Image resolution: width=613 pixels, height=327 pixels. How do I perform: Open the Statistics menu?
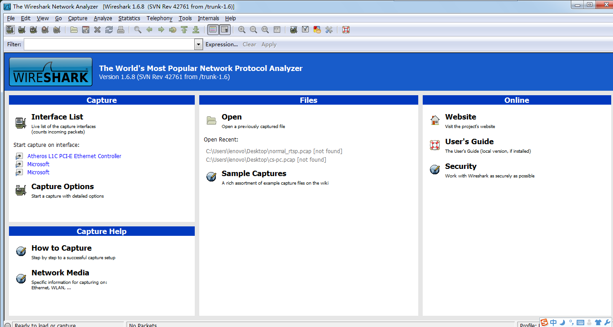tap(129, 18)
